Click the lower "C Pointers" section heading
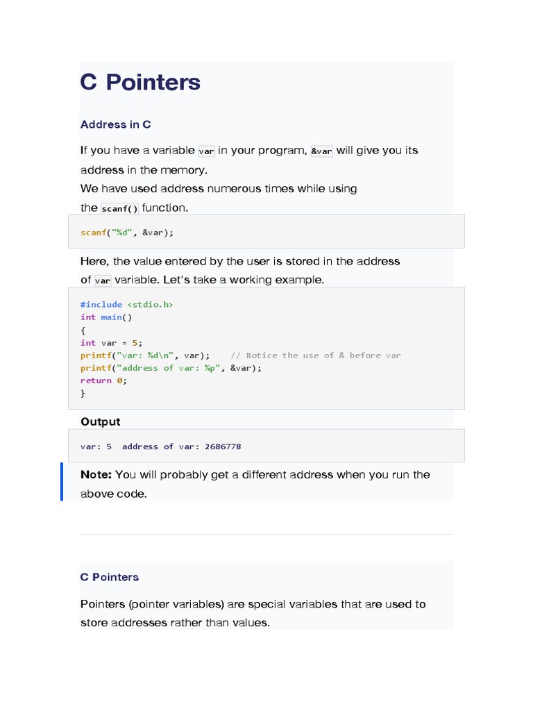The width and height of the screenshot is (533, 711). point(110,578)
